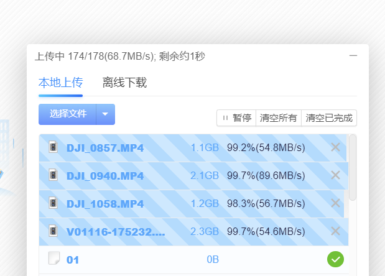Screen dimensions: 385x276
Task: Click the upload list scrollbar thumb
Action: tap(353, 168)
